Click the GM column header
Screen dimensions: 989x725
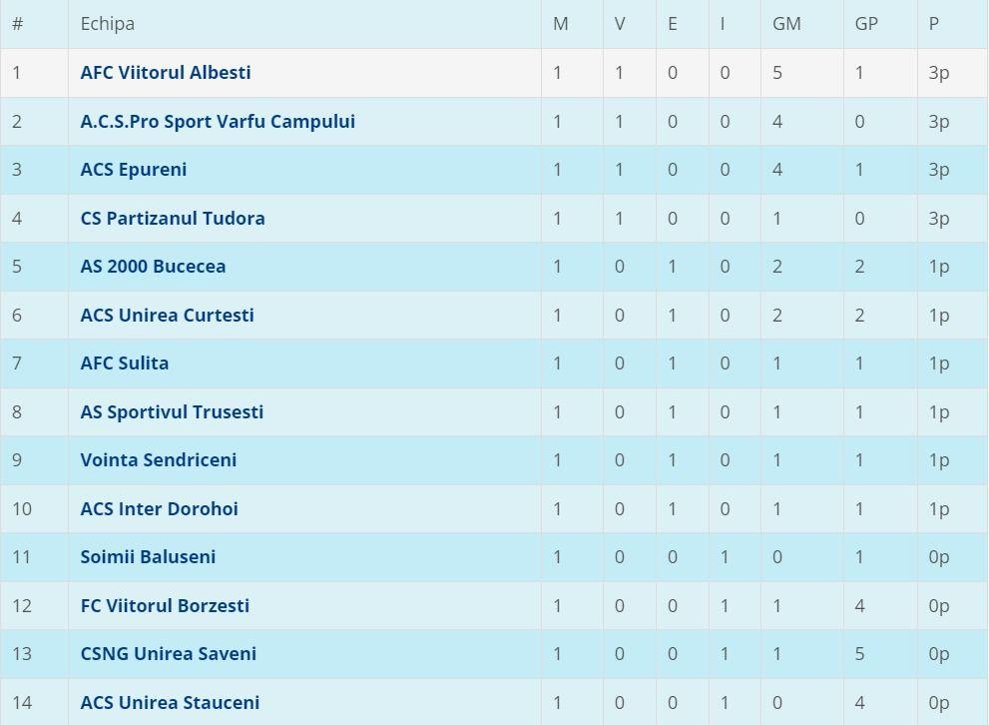pyautogui.click(x=786, y=24)
